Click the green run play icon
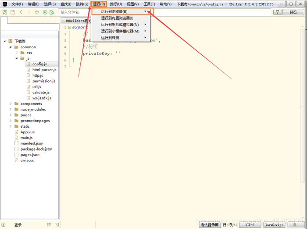The width and height of the screenshot is (307, 229). [45, 12]
